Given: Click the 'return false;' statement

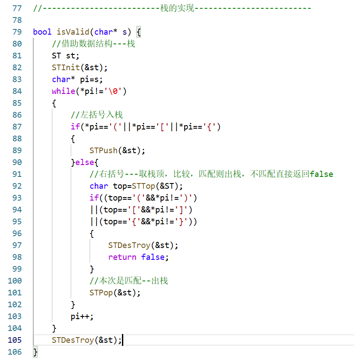Looking at the screenshot, I should [138, 257].
